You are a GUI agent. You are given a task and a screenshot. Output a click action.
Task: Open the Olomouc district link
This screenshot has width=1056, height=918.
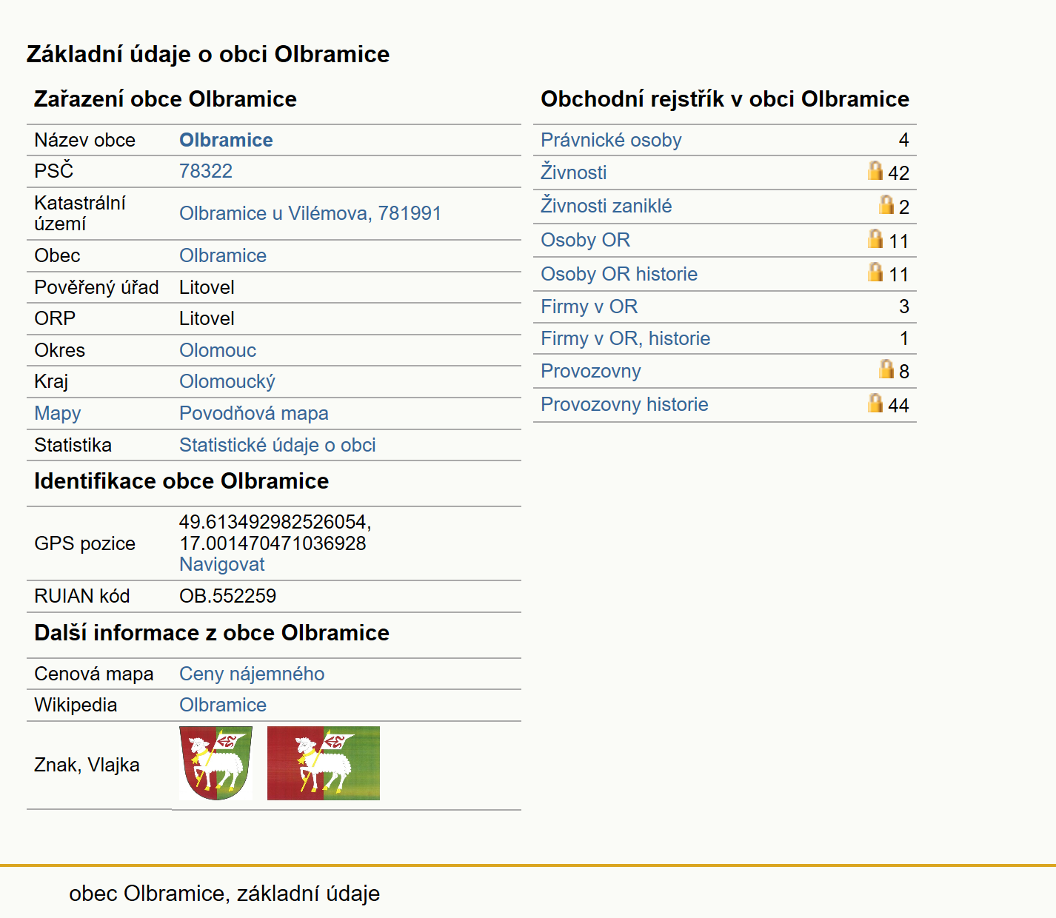coord(218,350)
